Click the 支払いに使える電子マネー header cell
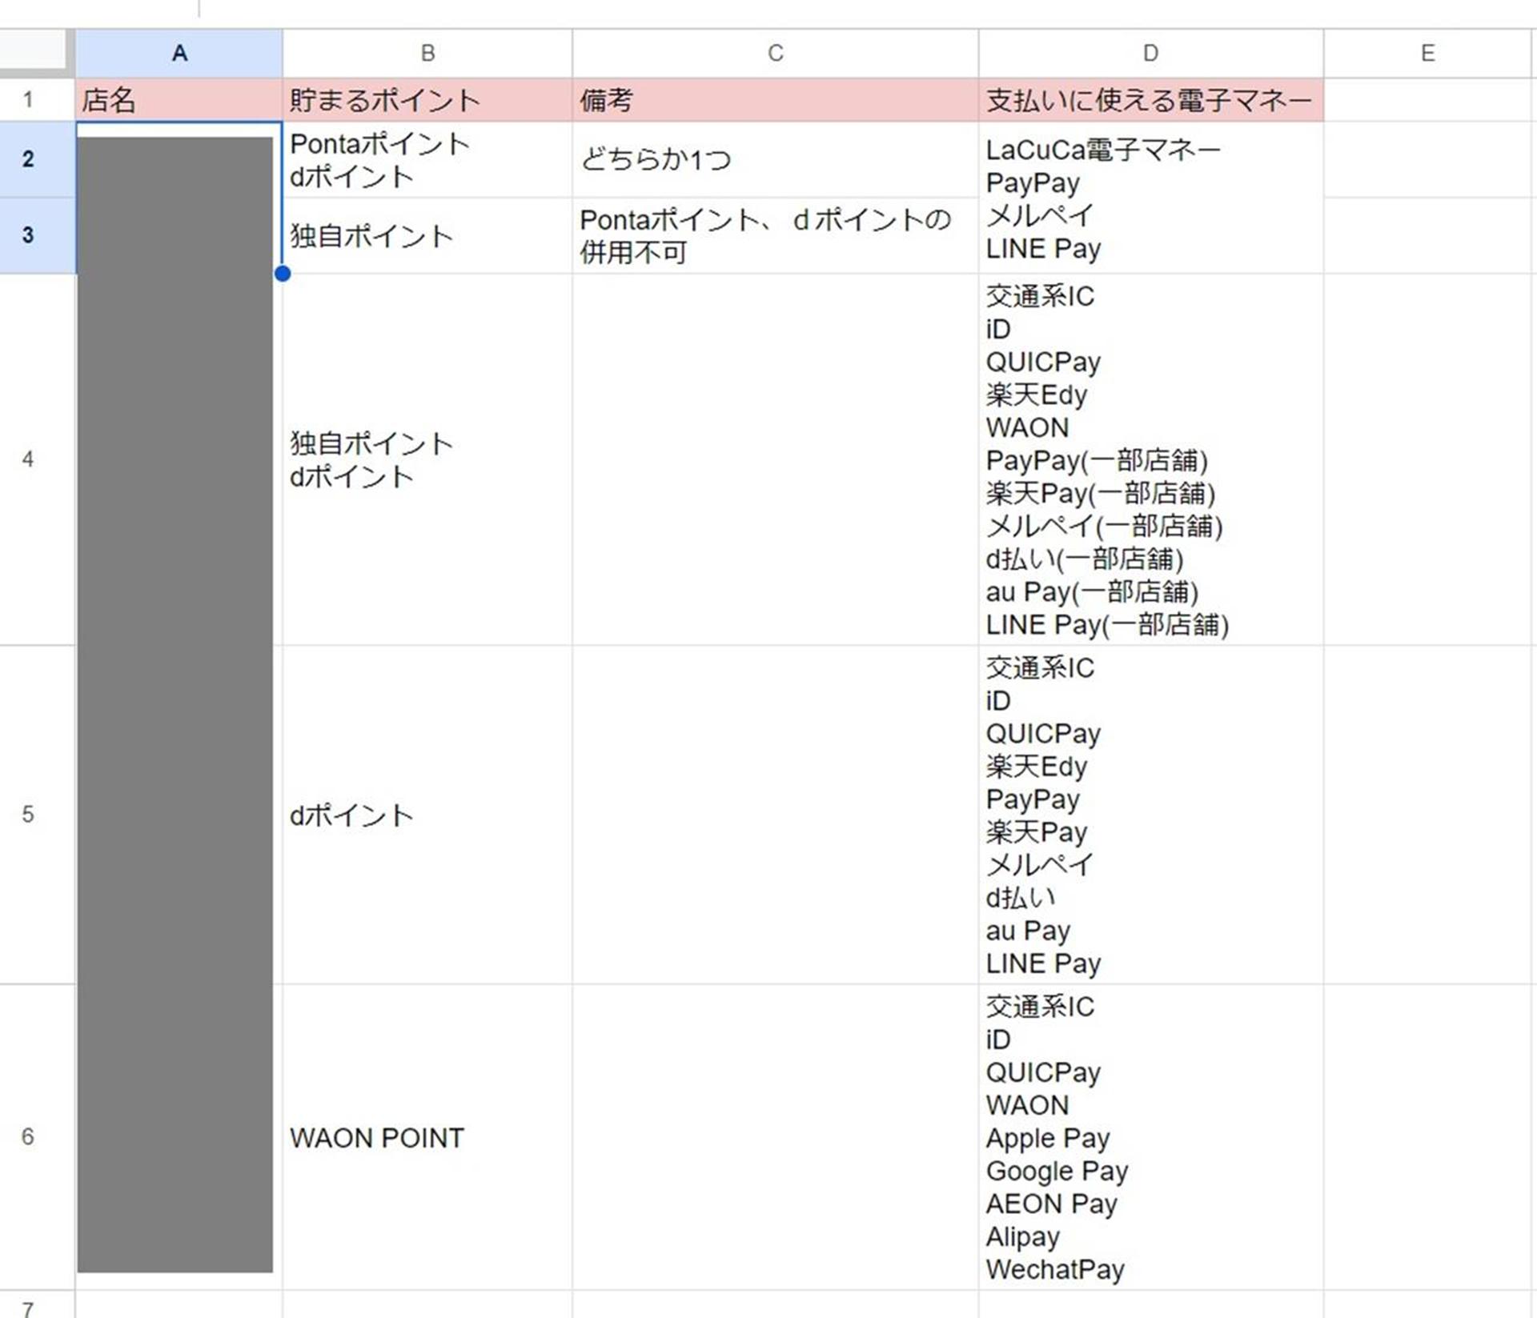 tap(1150, 100)
